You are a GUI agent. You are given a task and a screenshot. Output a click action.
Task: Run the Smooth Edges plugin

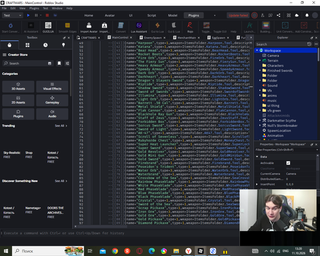67,28
